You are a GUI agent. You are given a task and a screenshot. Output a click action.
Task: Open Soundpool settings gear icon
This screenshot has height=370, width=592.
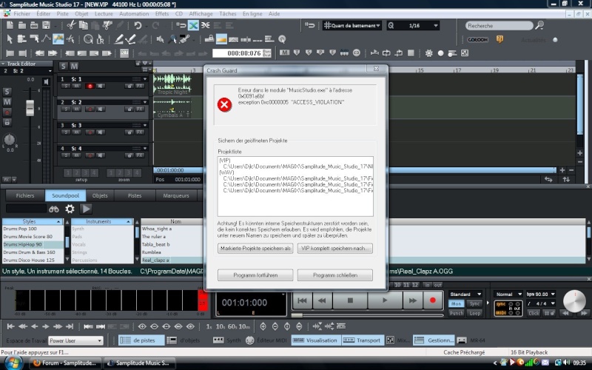(x=70, y=209)
